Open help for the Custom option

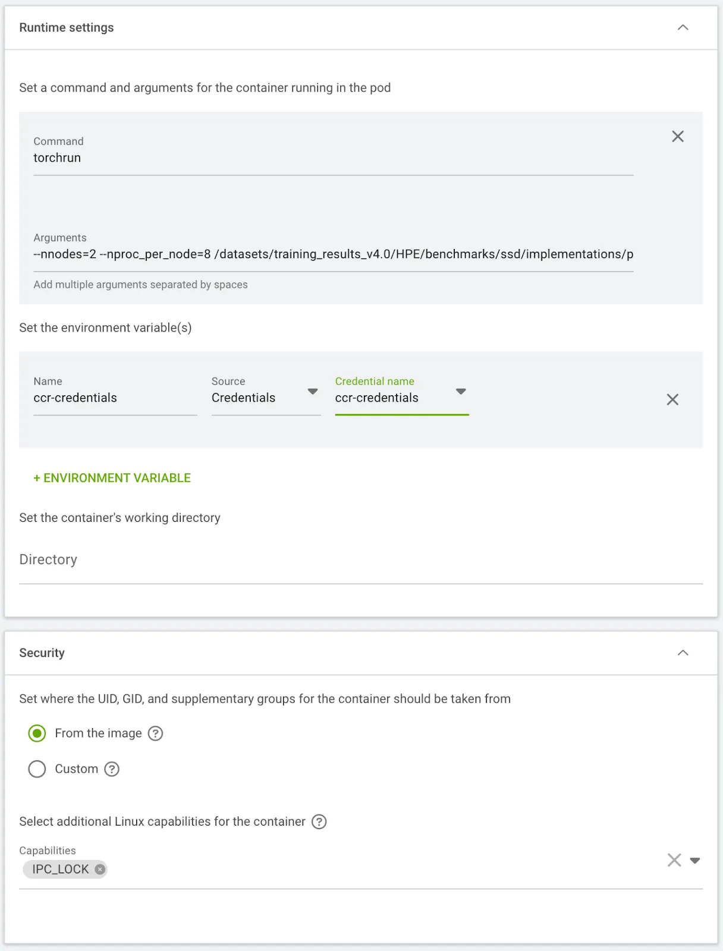[112, 769]
